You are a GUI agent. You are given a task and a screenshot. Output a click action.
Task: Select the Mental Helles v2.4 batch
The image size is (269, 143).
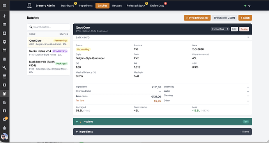(x=49, y=53)
